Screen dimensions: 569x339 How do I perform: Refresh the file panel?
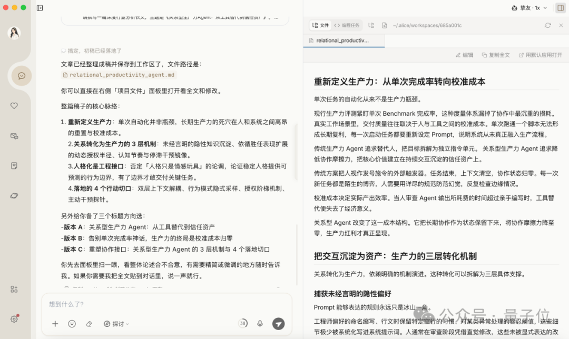coord(547,25)
